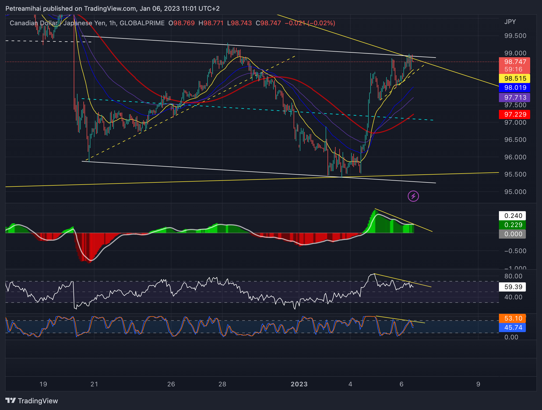This screenshot has width=542, height=410.
Task: Click the purple lightning bolt event icon
Action: coord(413,196)
